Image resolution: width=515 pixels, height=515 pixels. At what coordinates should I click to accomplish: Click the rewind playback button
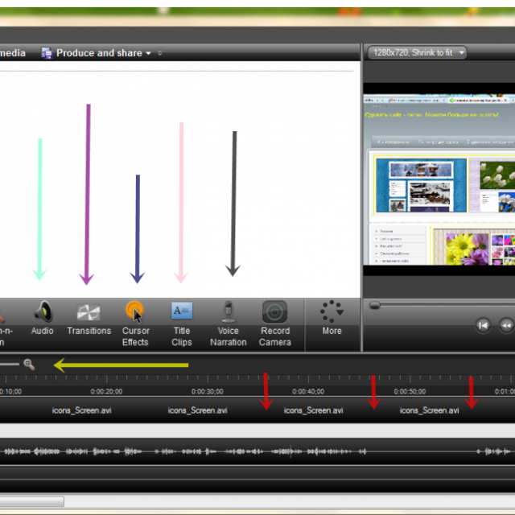coord(506,325)
